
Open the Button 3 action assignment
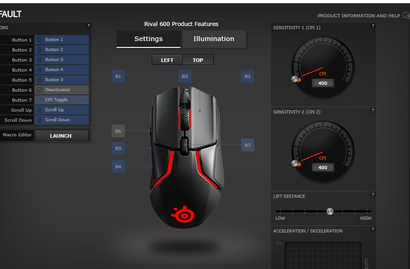(x=61, y=60)
